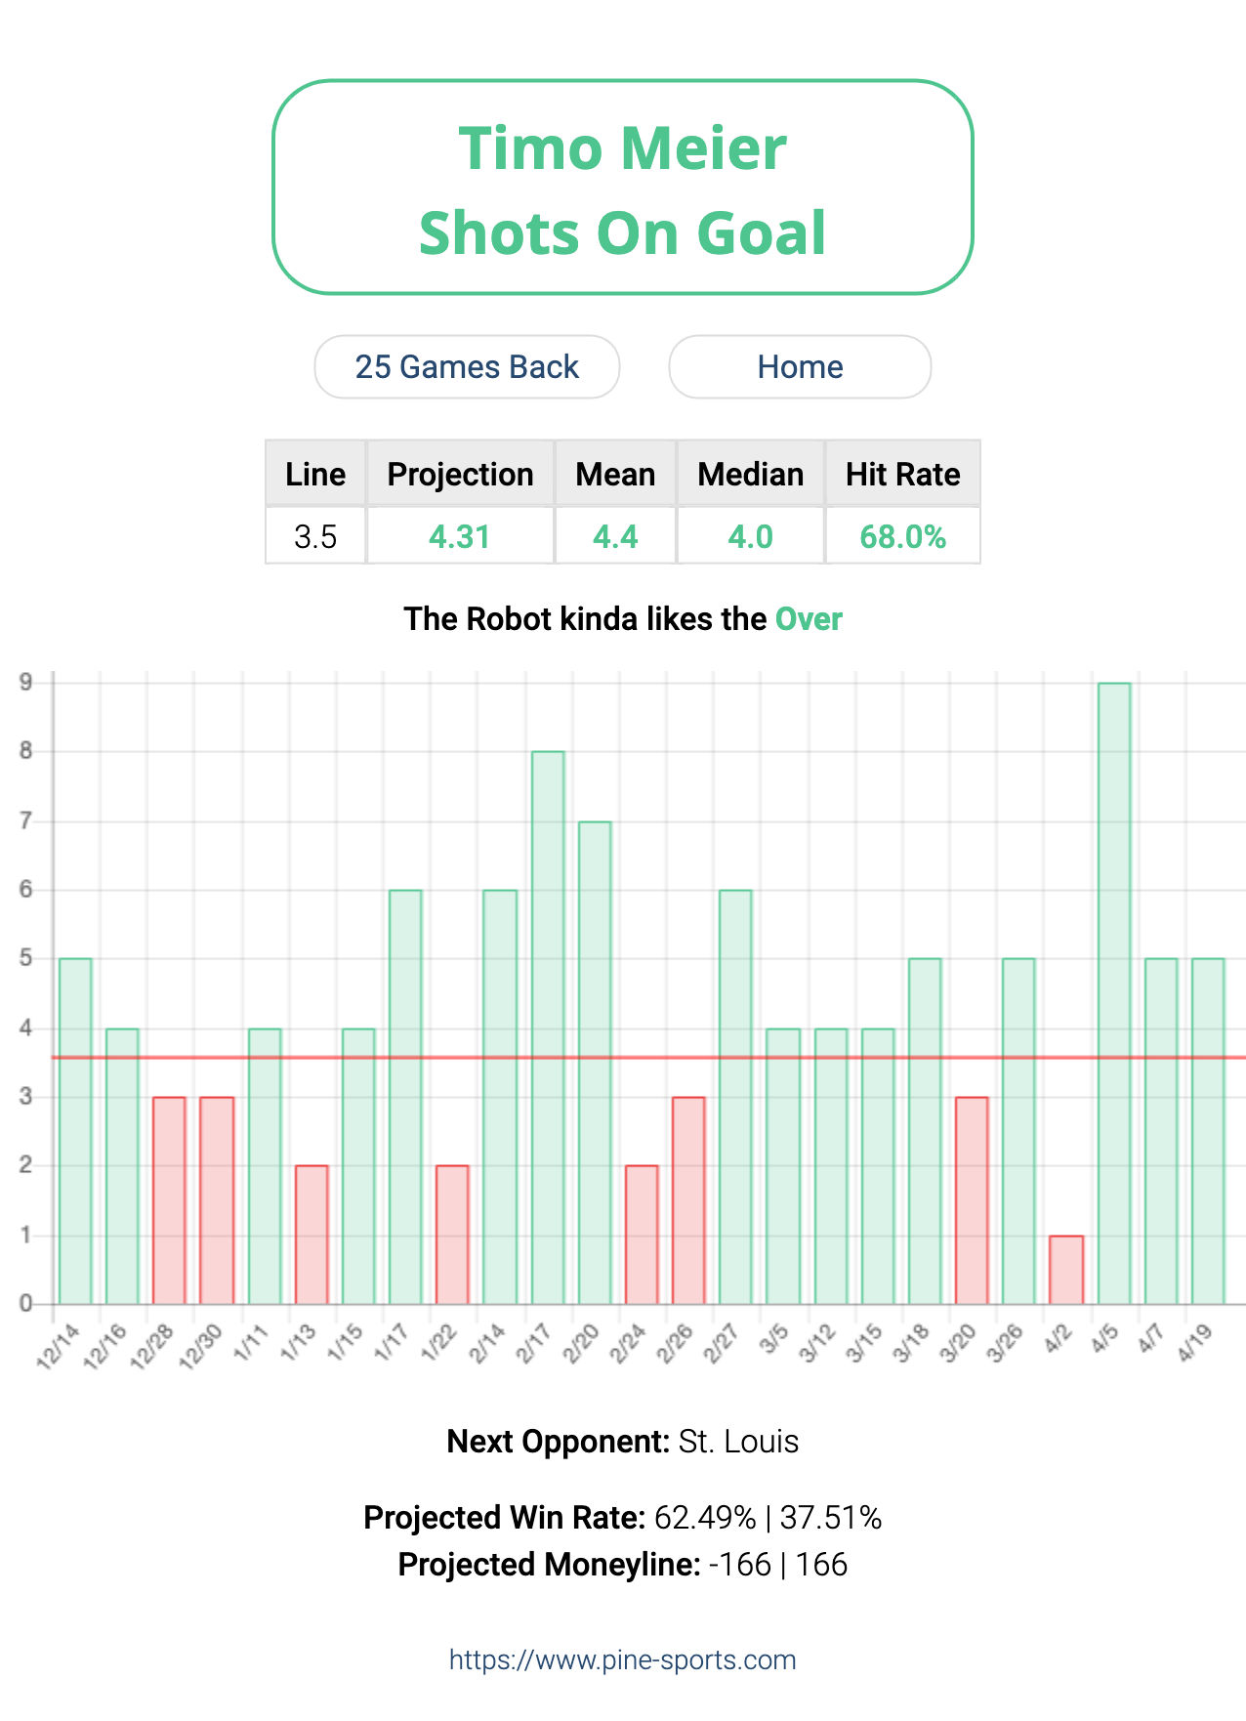The width and height of the screenshot is (1246, 1721).
Task: Click the 4/2 red bar
Action: coord(1066,1270)
